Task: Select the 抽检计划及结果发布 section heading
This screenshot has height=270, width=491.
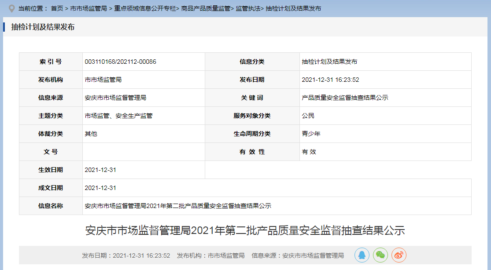Action: (43, 27)
